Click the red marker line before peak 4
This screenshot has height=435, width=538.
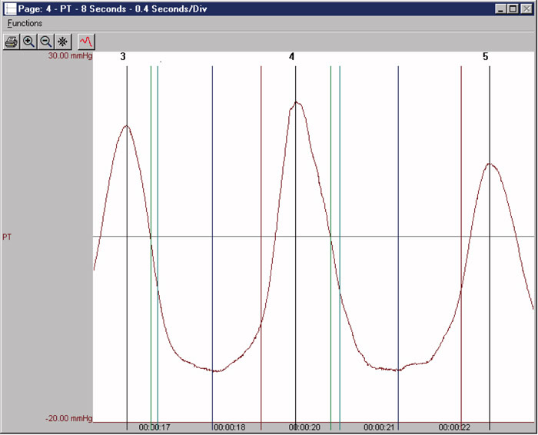click(x=261, y=247)
